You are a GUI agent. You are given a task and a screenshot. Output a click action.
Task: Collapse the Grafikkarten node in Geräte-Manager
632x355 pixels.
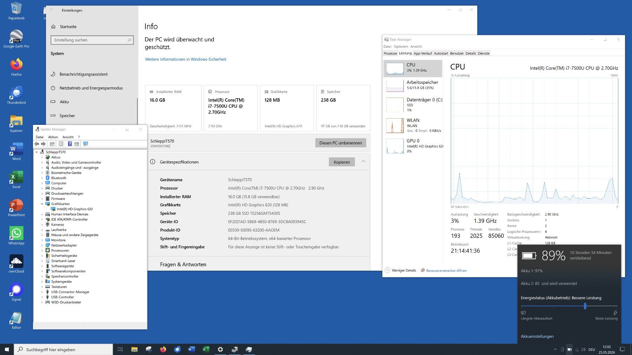(x=42, y=204)
